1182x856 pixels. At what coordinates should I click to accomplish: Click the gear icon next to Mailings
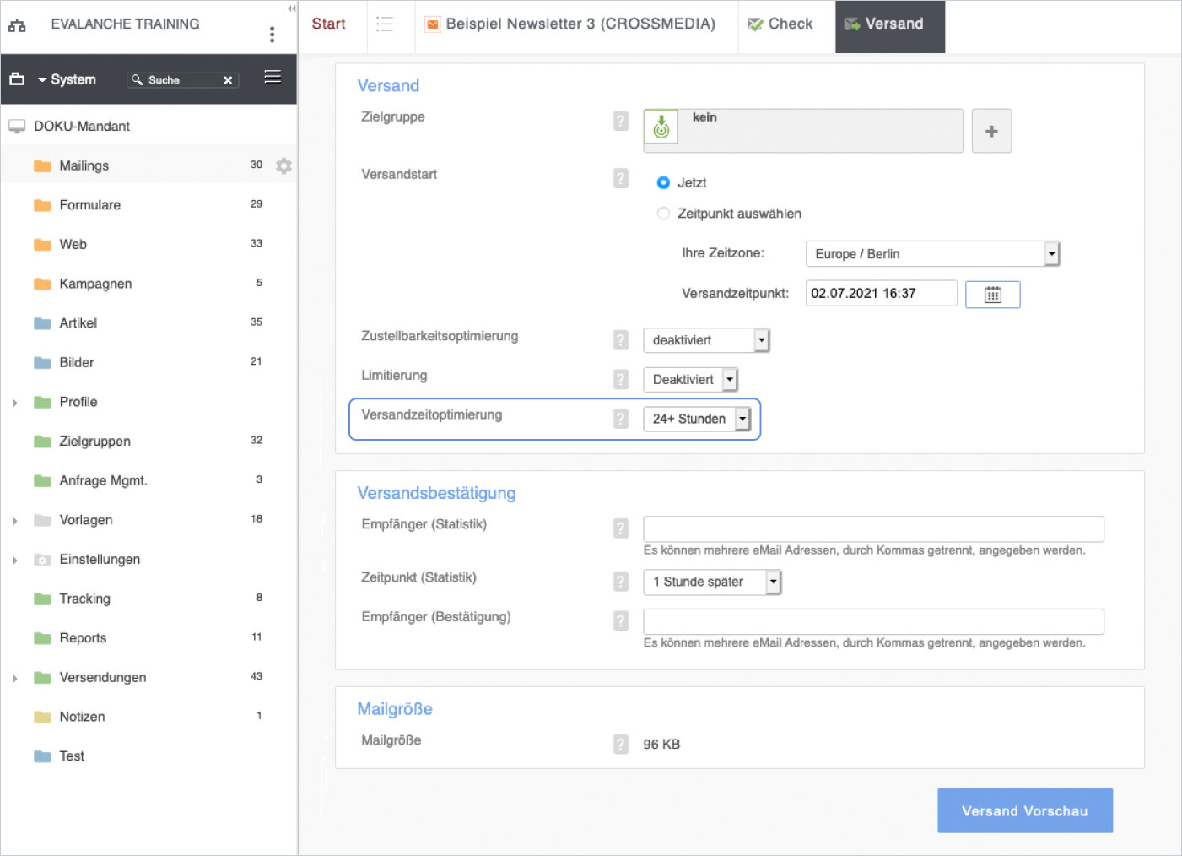point(284,165)
